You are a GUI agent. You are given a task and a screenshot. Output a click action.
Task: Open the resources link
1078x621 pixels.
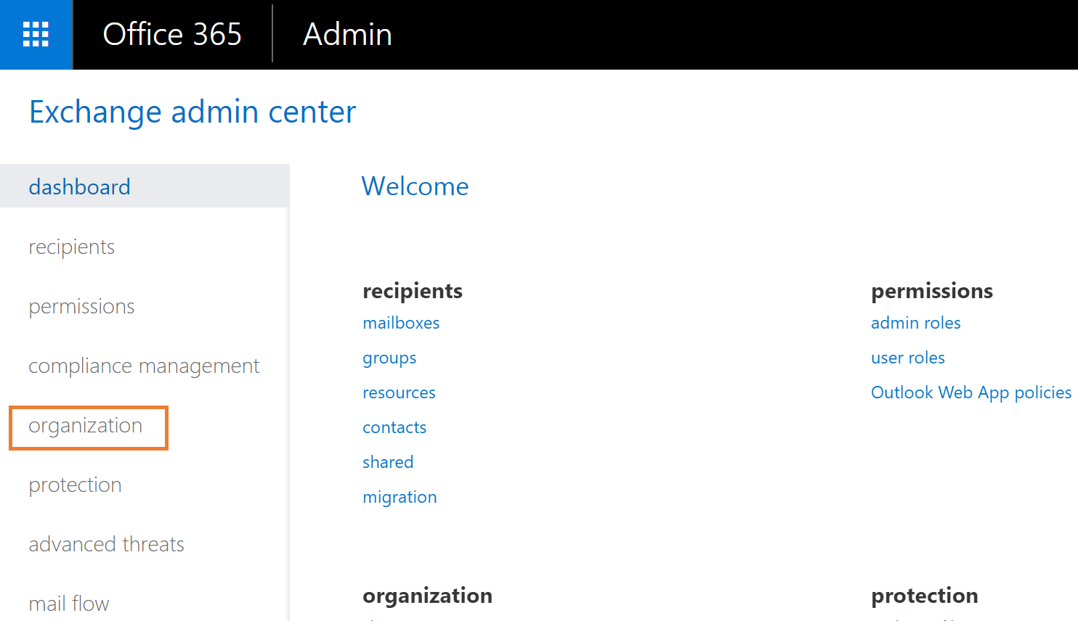pos(399,393)
